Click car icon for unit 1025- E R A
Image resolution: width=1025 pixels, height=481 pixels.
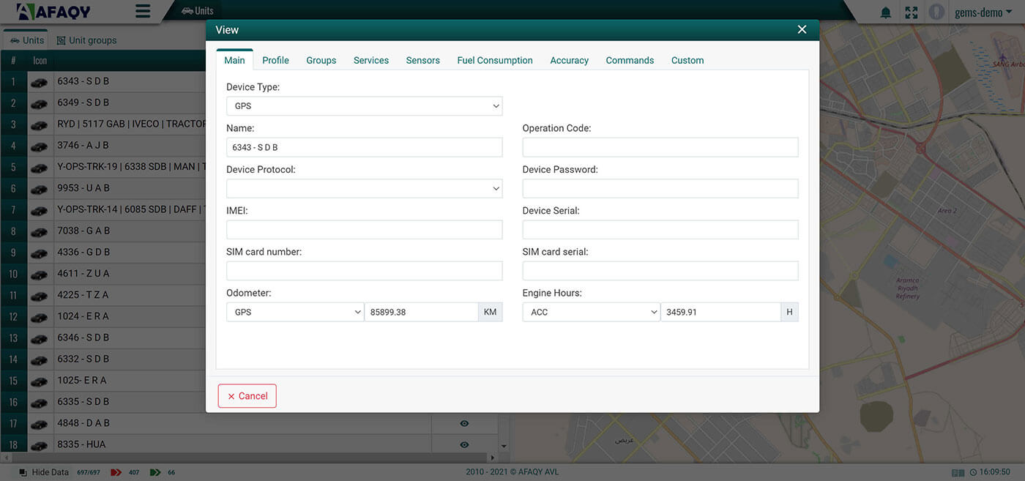(40, 381)
